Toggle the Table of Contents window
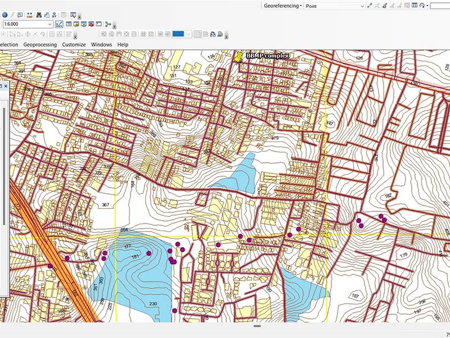Screen dimensions: 450x338 [69, 25]
